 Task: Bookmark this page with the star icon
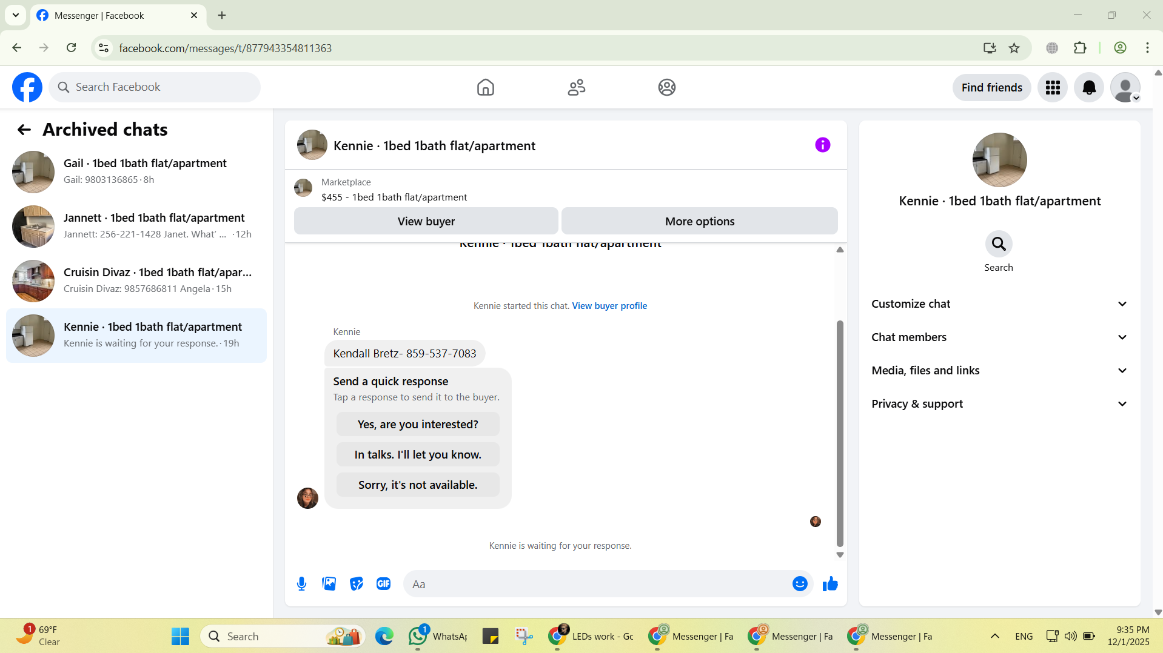click(1014, 48)
